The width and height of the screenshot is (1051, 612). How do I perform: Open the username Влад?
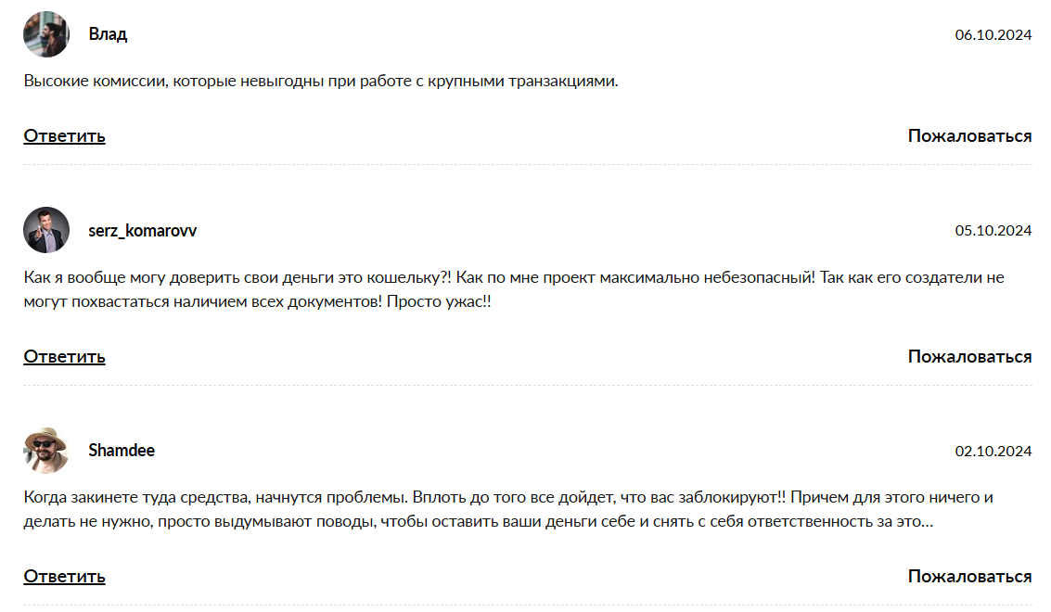[x=108, y=34]
